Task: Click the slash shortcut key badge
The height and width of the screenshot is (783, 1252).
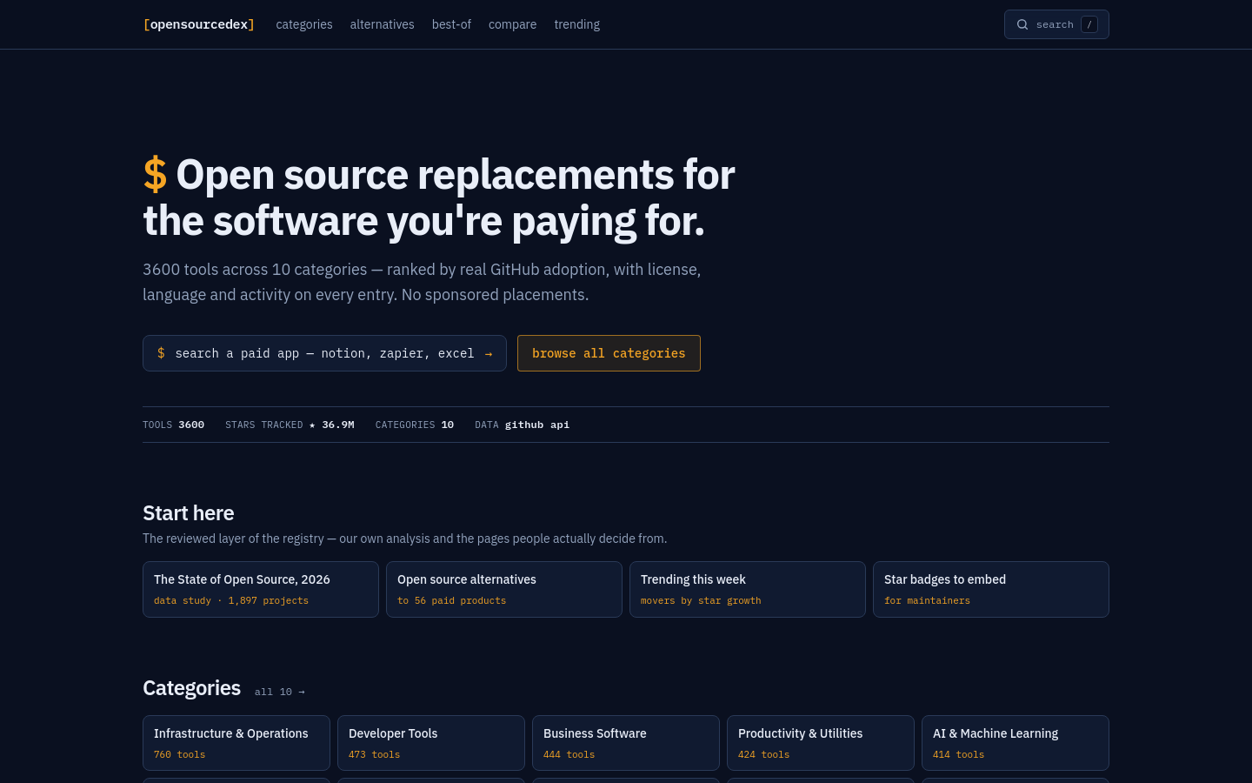Action: click(1089, 24)
